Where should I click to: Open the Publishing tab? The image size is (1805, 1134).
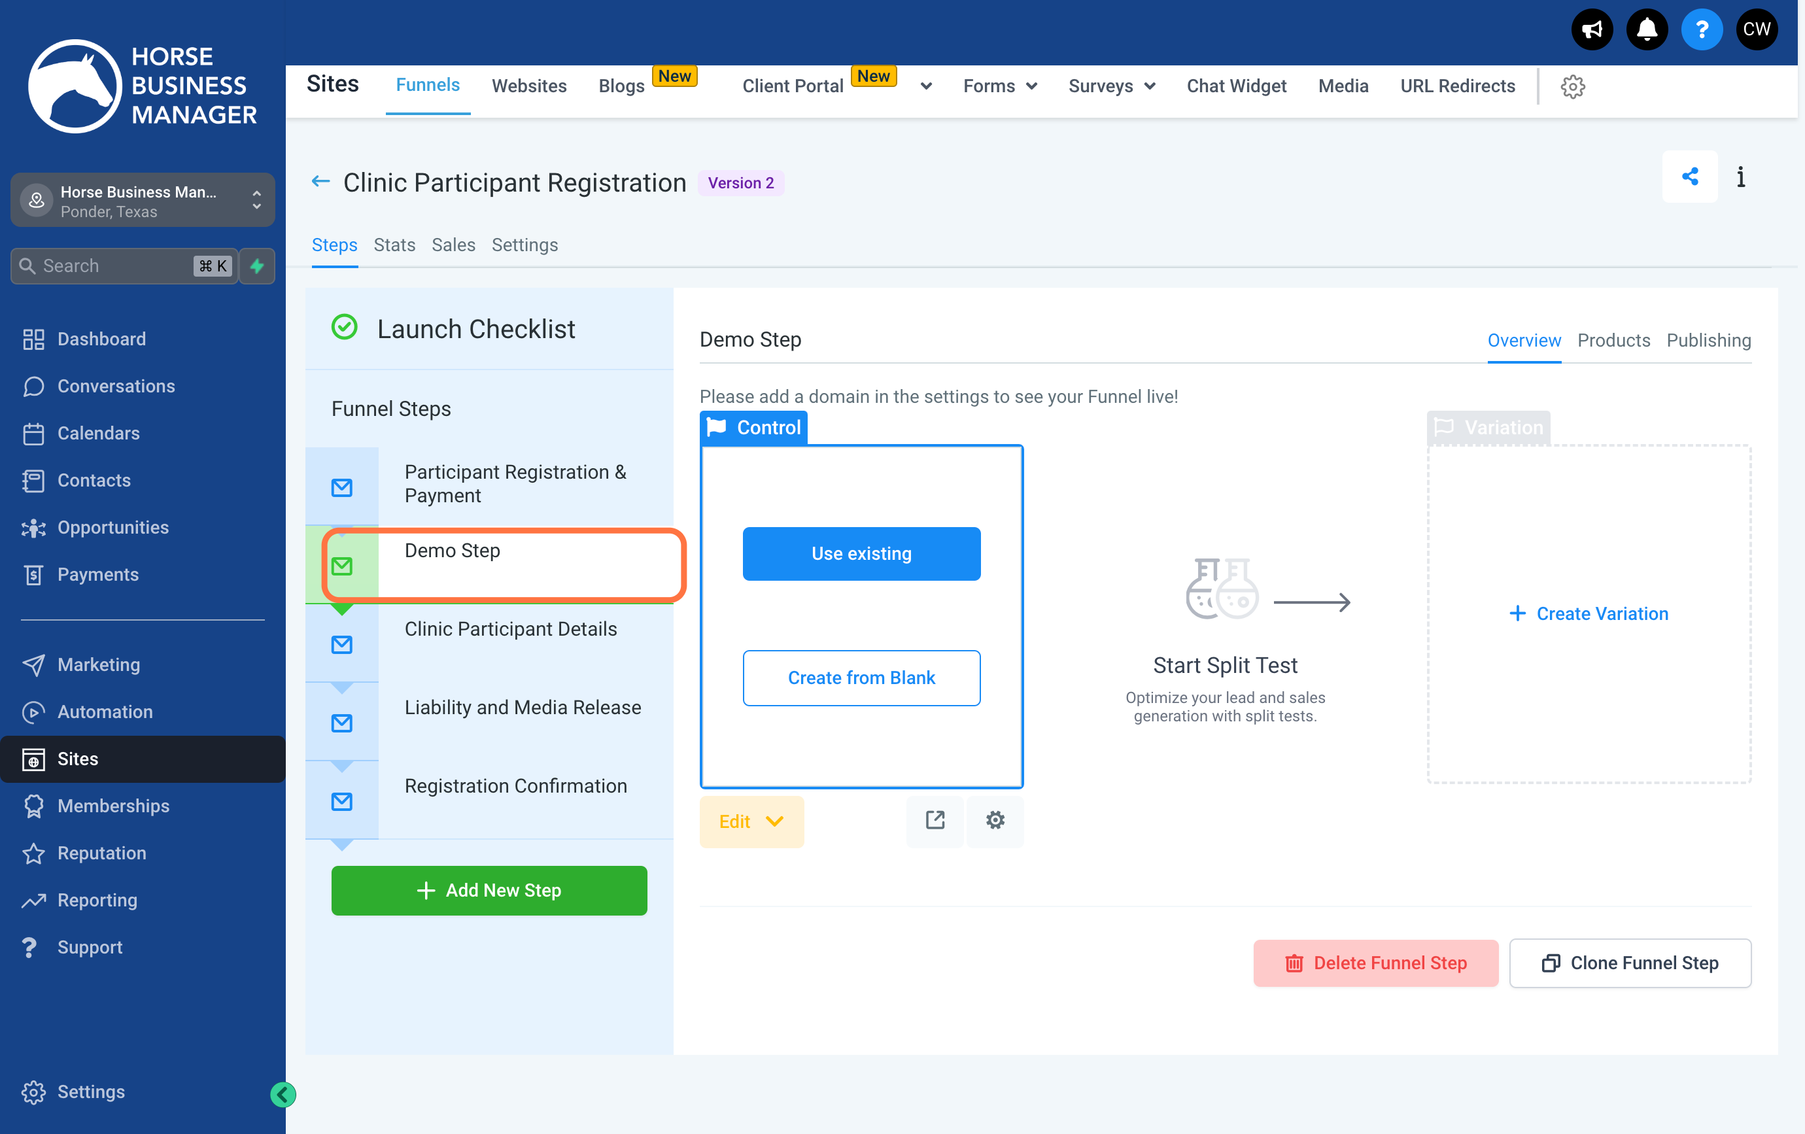(x=1708, y=341)
